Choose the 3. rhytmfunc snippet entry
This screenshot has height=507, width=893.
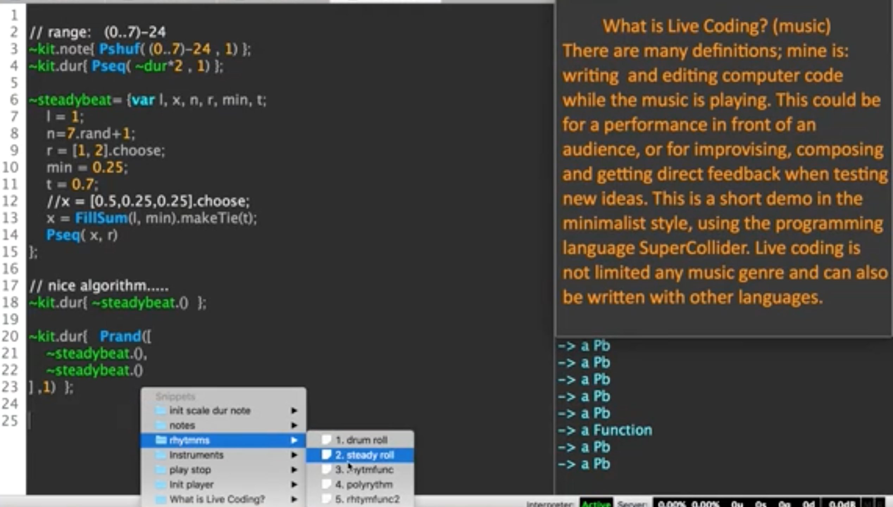pyautogui.click(x=364, y=470)
